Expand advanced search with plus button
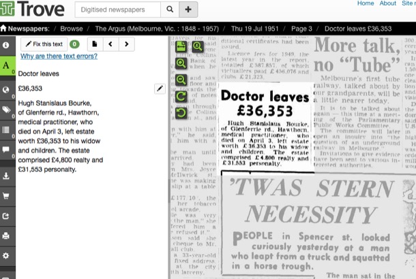This screenshot has width=416, height=279. (x=189, y=10)
